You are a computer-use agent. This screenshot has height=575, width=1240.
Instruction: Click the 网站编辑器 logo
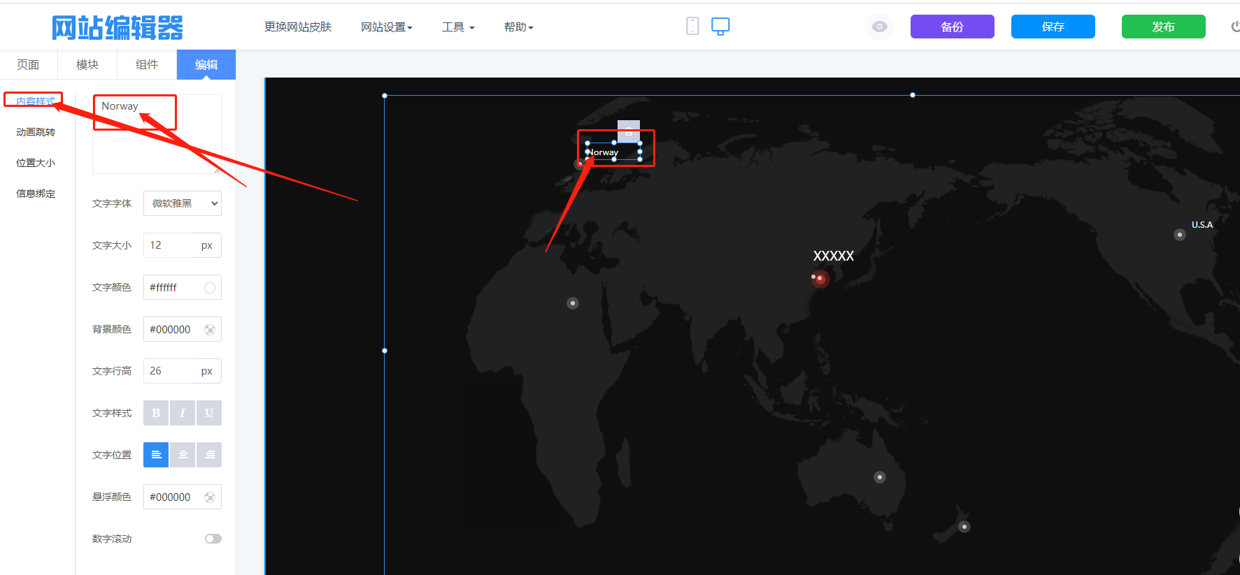click(117, 28)
